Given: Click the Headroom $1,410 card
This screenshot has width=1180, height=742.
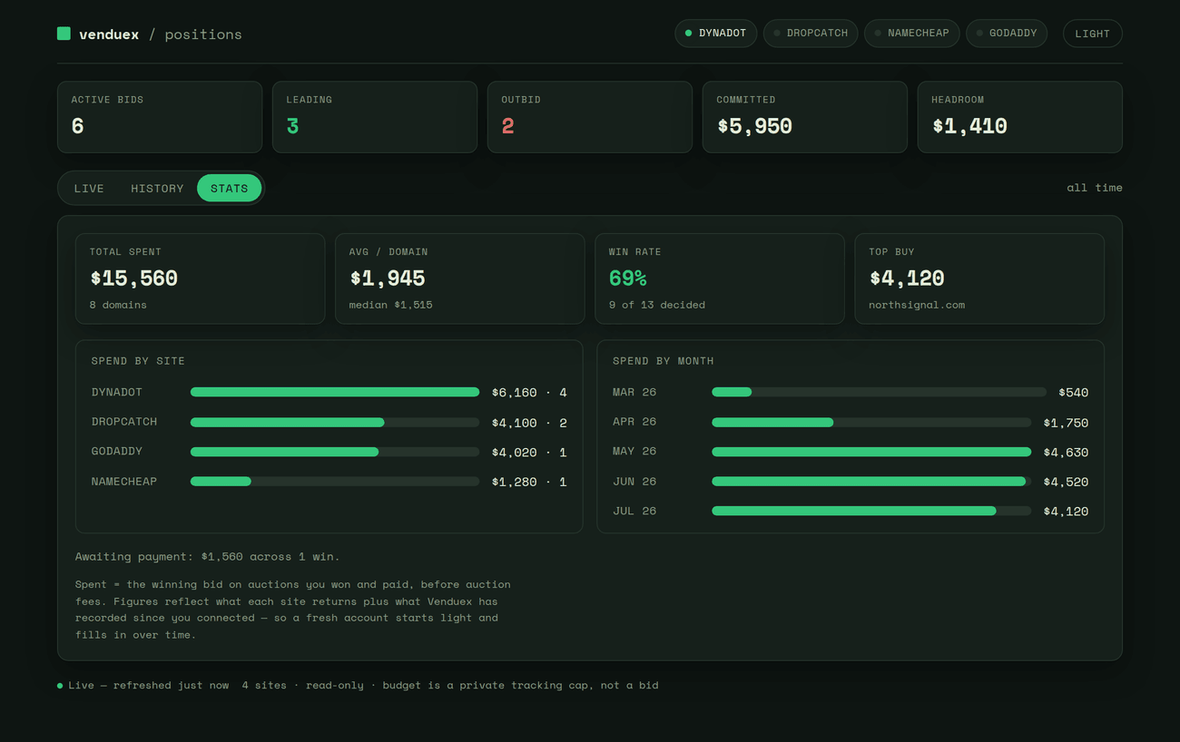Looking at the screenshot, I should point(1020,117).
